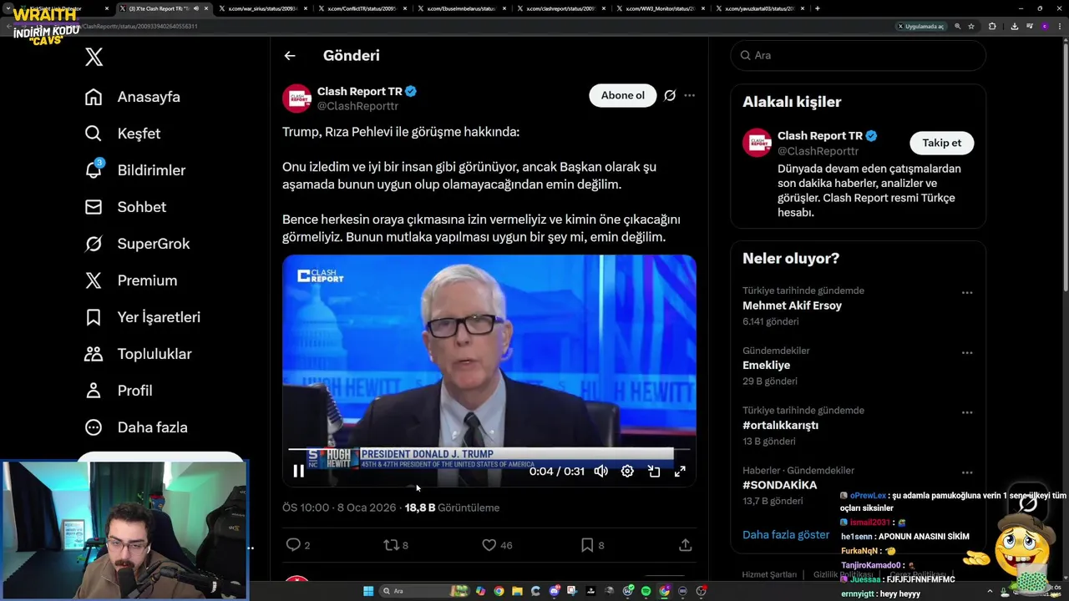The height and width of the screenshot is (601, 1069).
Task: Open Anasayfa home page
Action: pyautogui.click(x=133, y=97)
